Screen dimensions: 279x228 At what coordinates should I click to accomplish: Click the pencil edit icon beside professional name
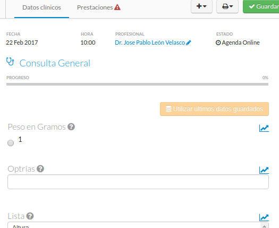(189, 43)
